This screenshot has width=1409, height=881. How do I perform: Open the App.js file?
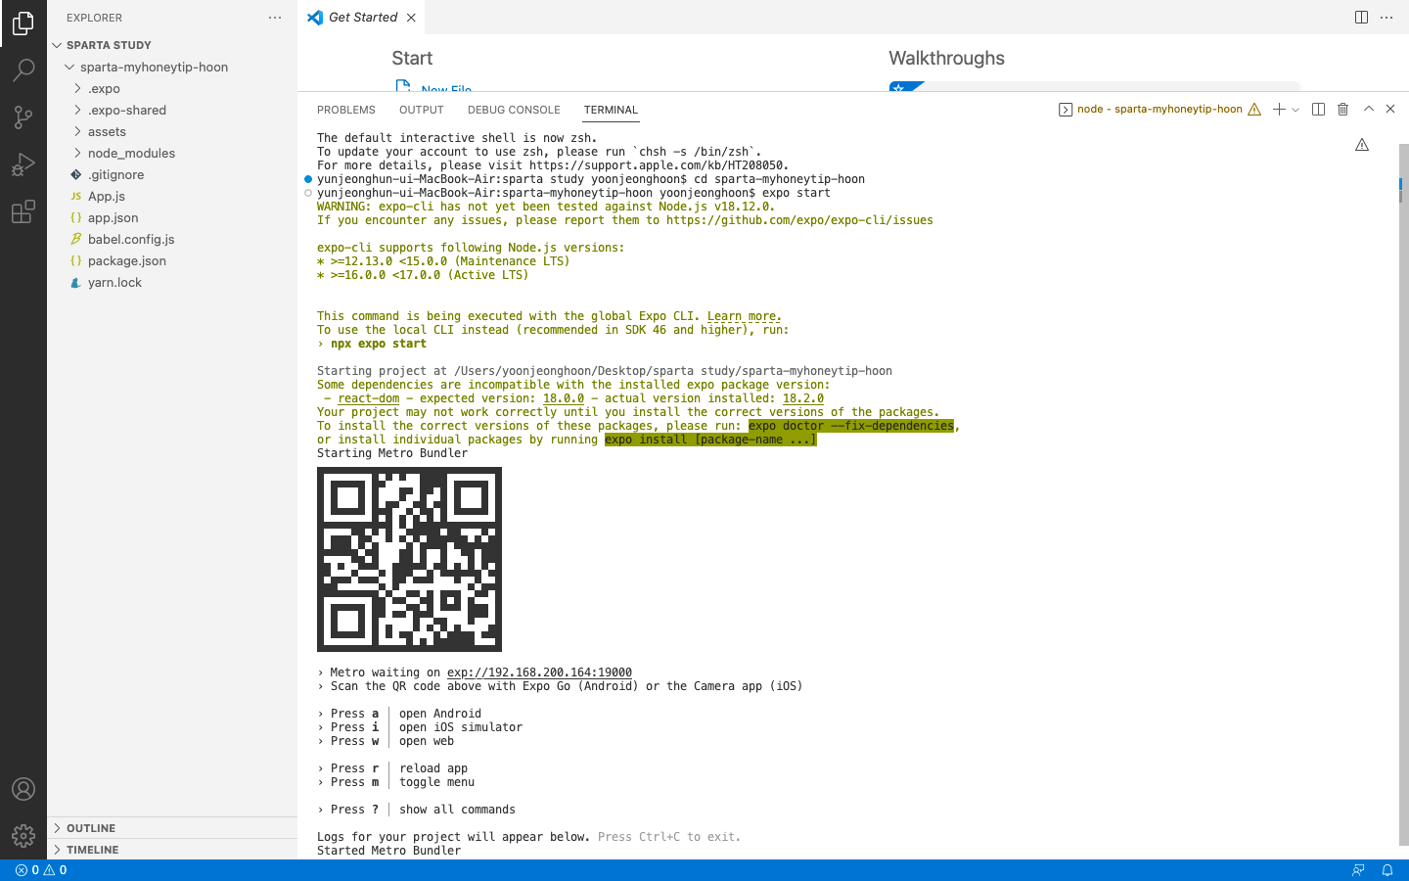pos(172,197)
